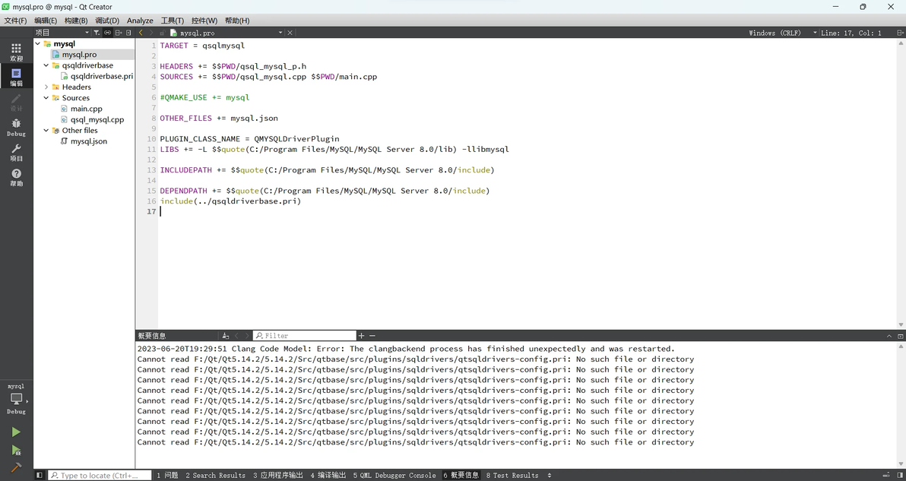Image resolution: width=906 pixels, height=481 pixels.
Task: Open the 编辑(E) menu
Action: (46, 21)
